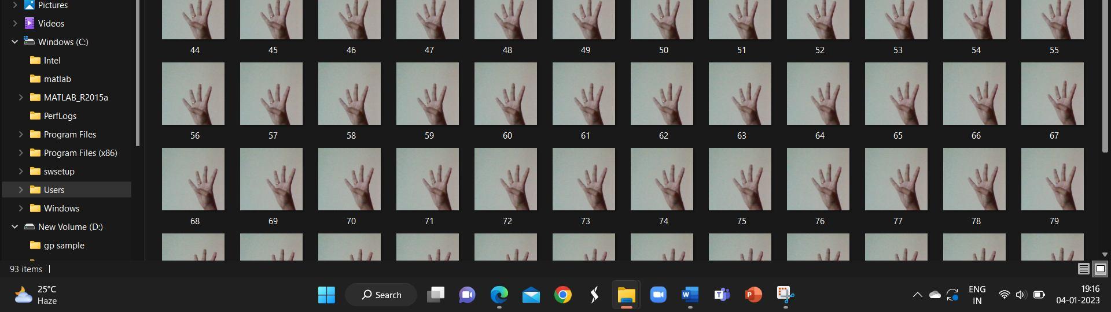The image size is (1111, 312).
Task: Open Microsoft Teams from the taskbar
Action: 722,295
